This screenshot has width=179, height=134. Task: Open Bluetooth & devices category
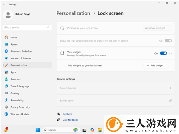(x=27, y=51)
